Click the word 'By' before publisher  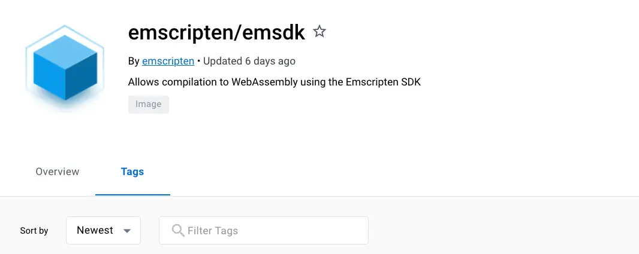pos(134,61)
